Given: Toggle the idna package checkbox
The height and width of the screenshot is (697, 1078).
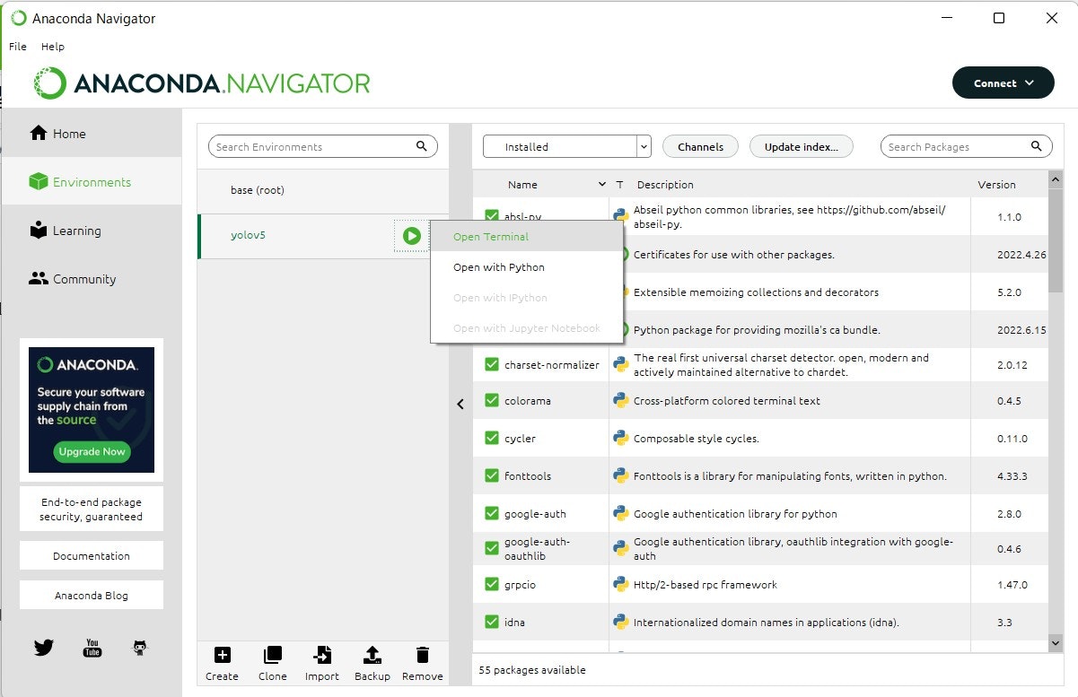Looking at the screenshot, I should (492, 622).
